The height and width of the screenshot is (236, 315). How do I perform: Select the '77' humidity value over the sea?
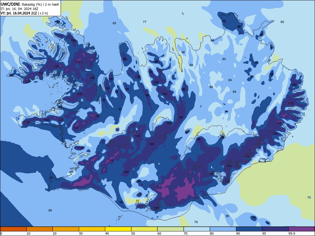[x=145, y=22]
